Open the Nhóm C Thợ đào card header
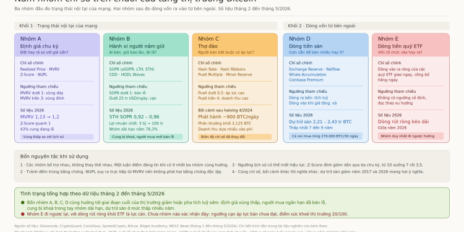The height and width of the screenshot is (232, 464). click(x=234, y=45)
